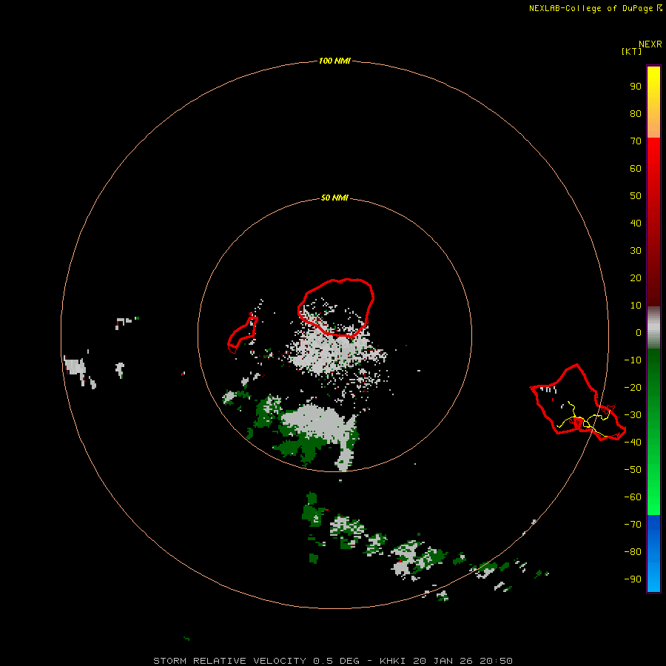This screenshot has height=666, width=666.
Task: Click the "20" tick label on the velocity scale
Action: [636, 277]
